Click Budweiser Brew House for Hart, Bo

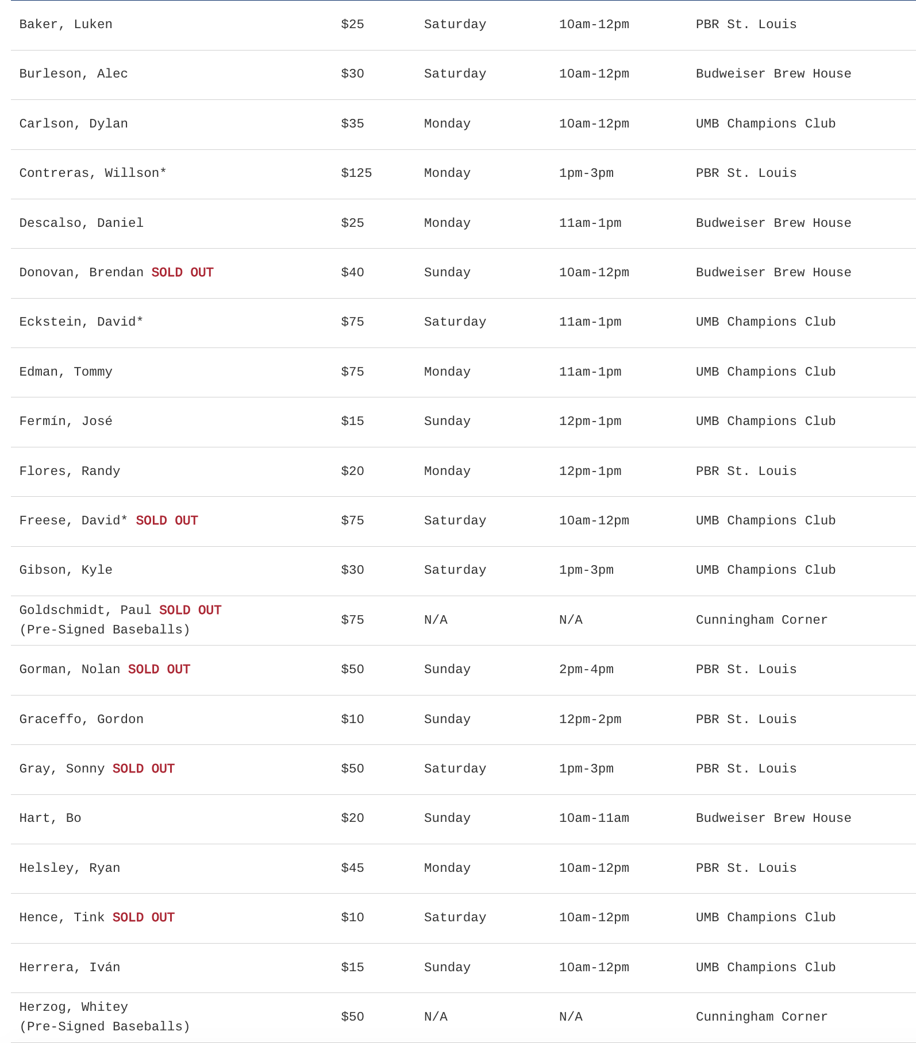tap(773, 818)
